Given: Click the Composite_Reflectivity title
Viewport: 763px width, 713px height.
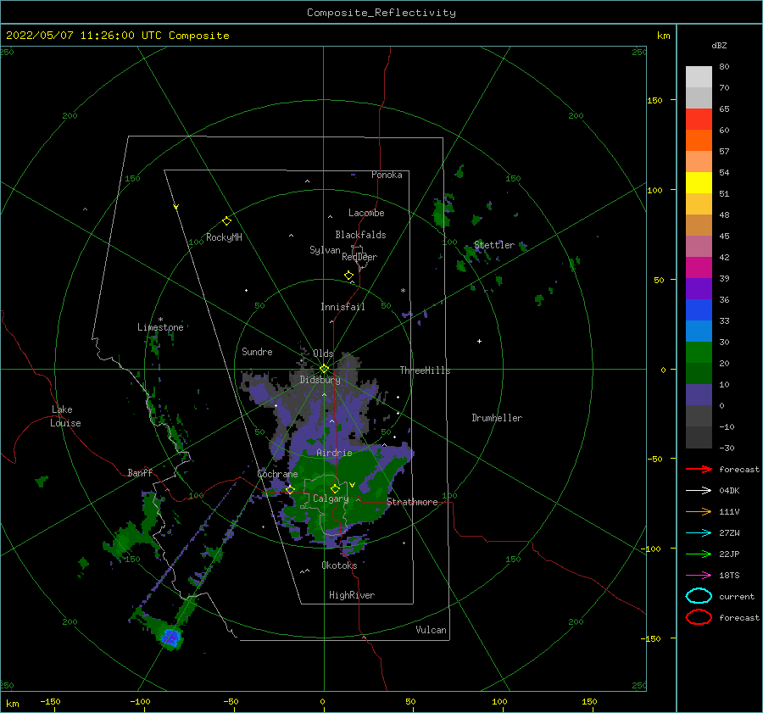Looking at the screenshot, I should tap(381, 13).
